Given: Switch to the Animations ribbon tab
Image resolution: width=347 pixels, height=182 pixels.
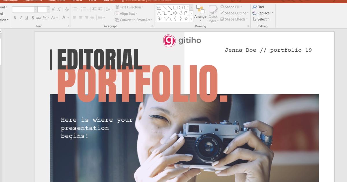Looking at the screenshot, I should (33, 1).
